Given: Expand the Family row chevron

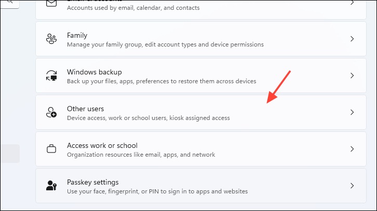Looking at the screenshot, I should tap(352, 39).
